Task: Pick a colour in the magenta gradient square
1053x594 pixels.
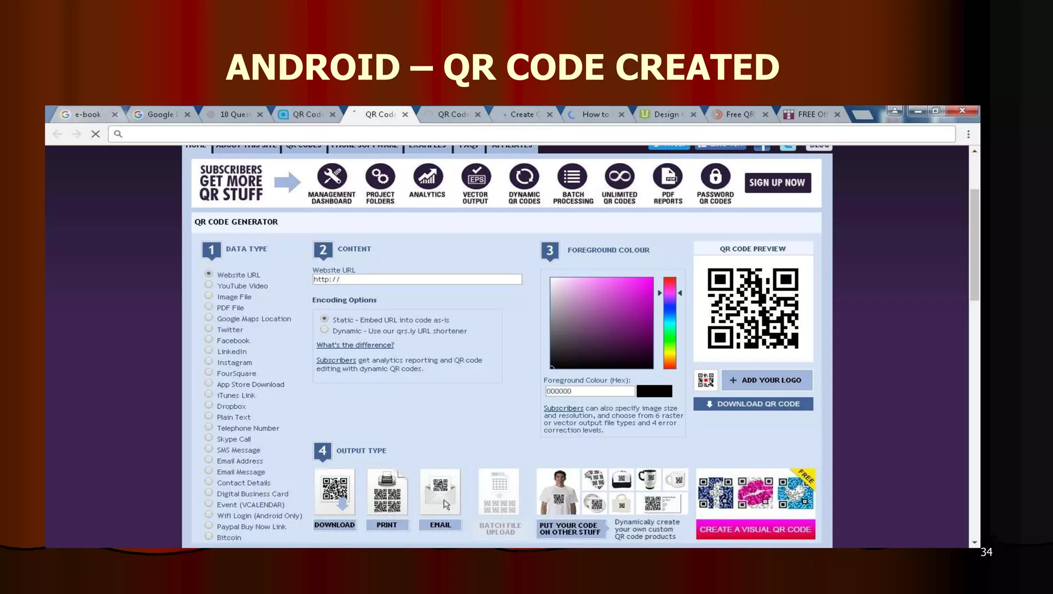Action: pyautogui.click(x=602, y=323)
